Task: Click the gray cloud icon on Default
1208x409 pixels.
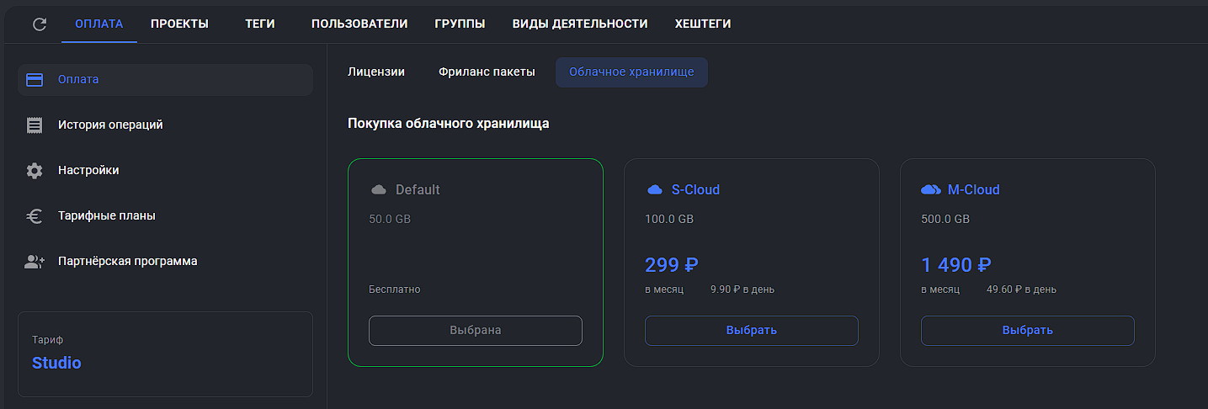Action: point(378,190)
